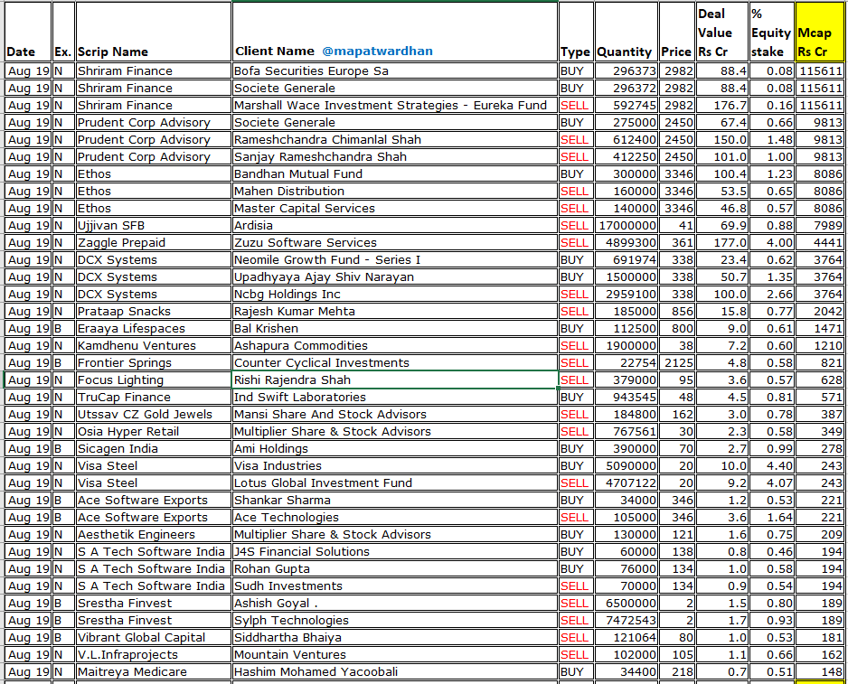Click Shankar Sharma client cell
The height and width of the screenshot is (684, 848).
click(x=395, y=501)
